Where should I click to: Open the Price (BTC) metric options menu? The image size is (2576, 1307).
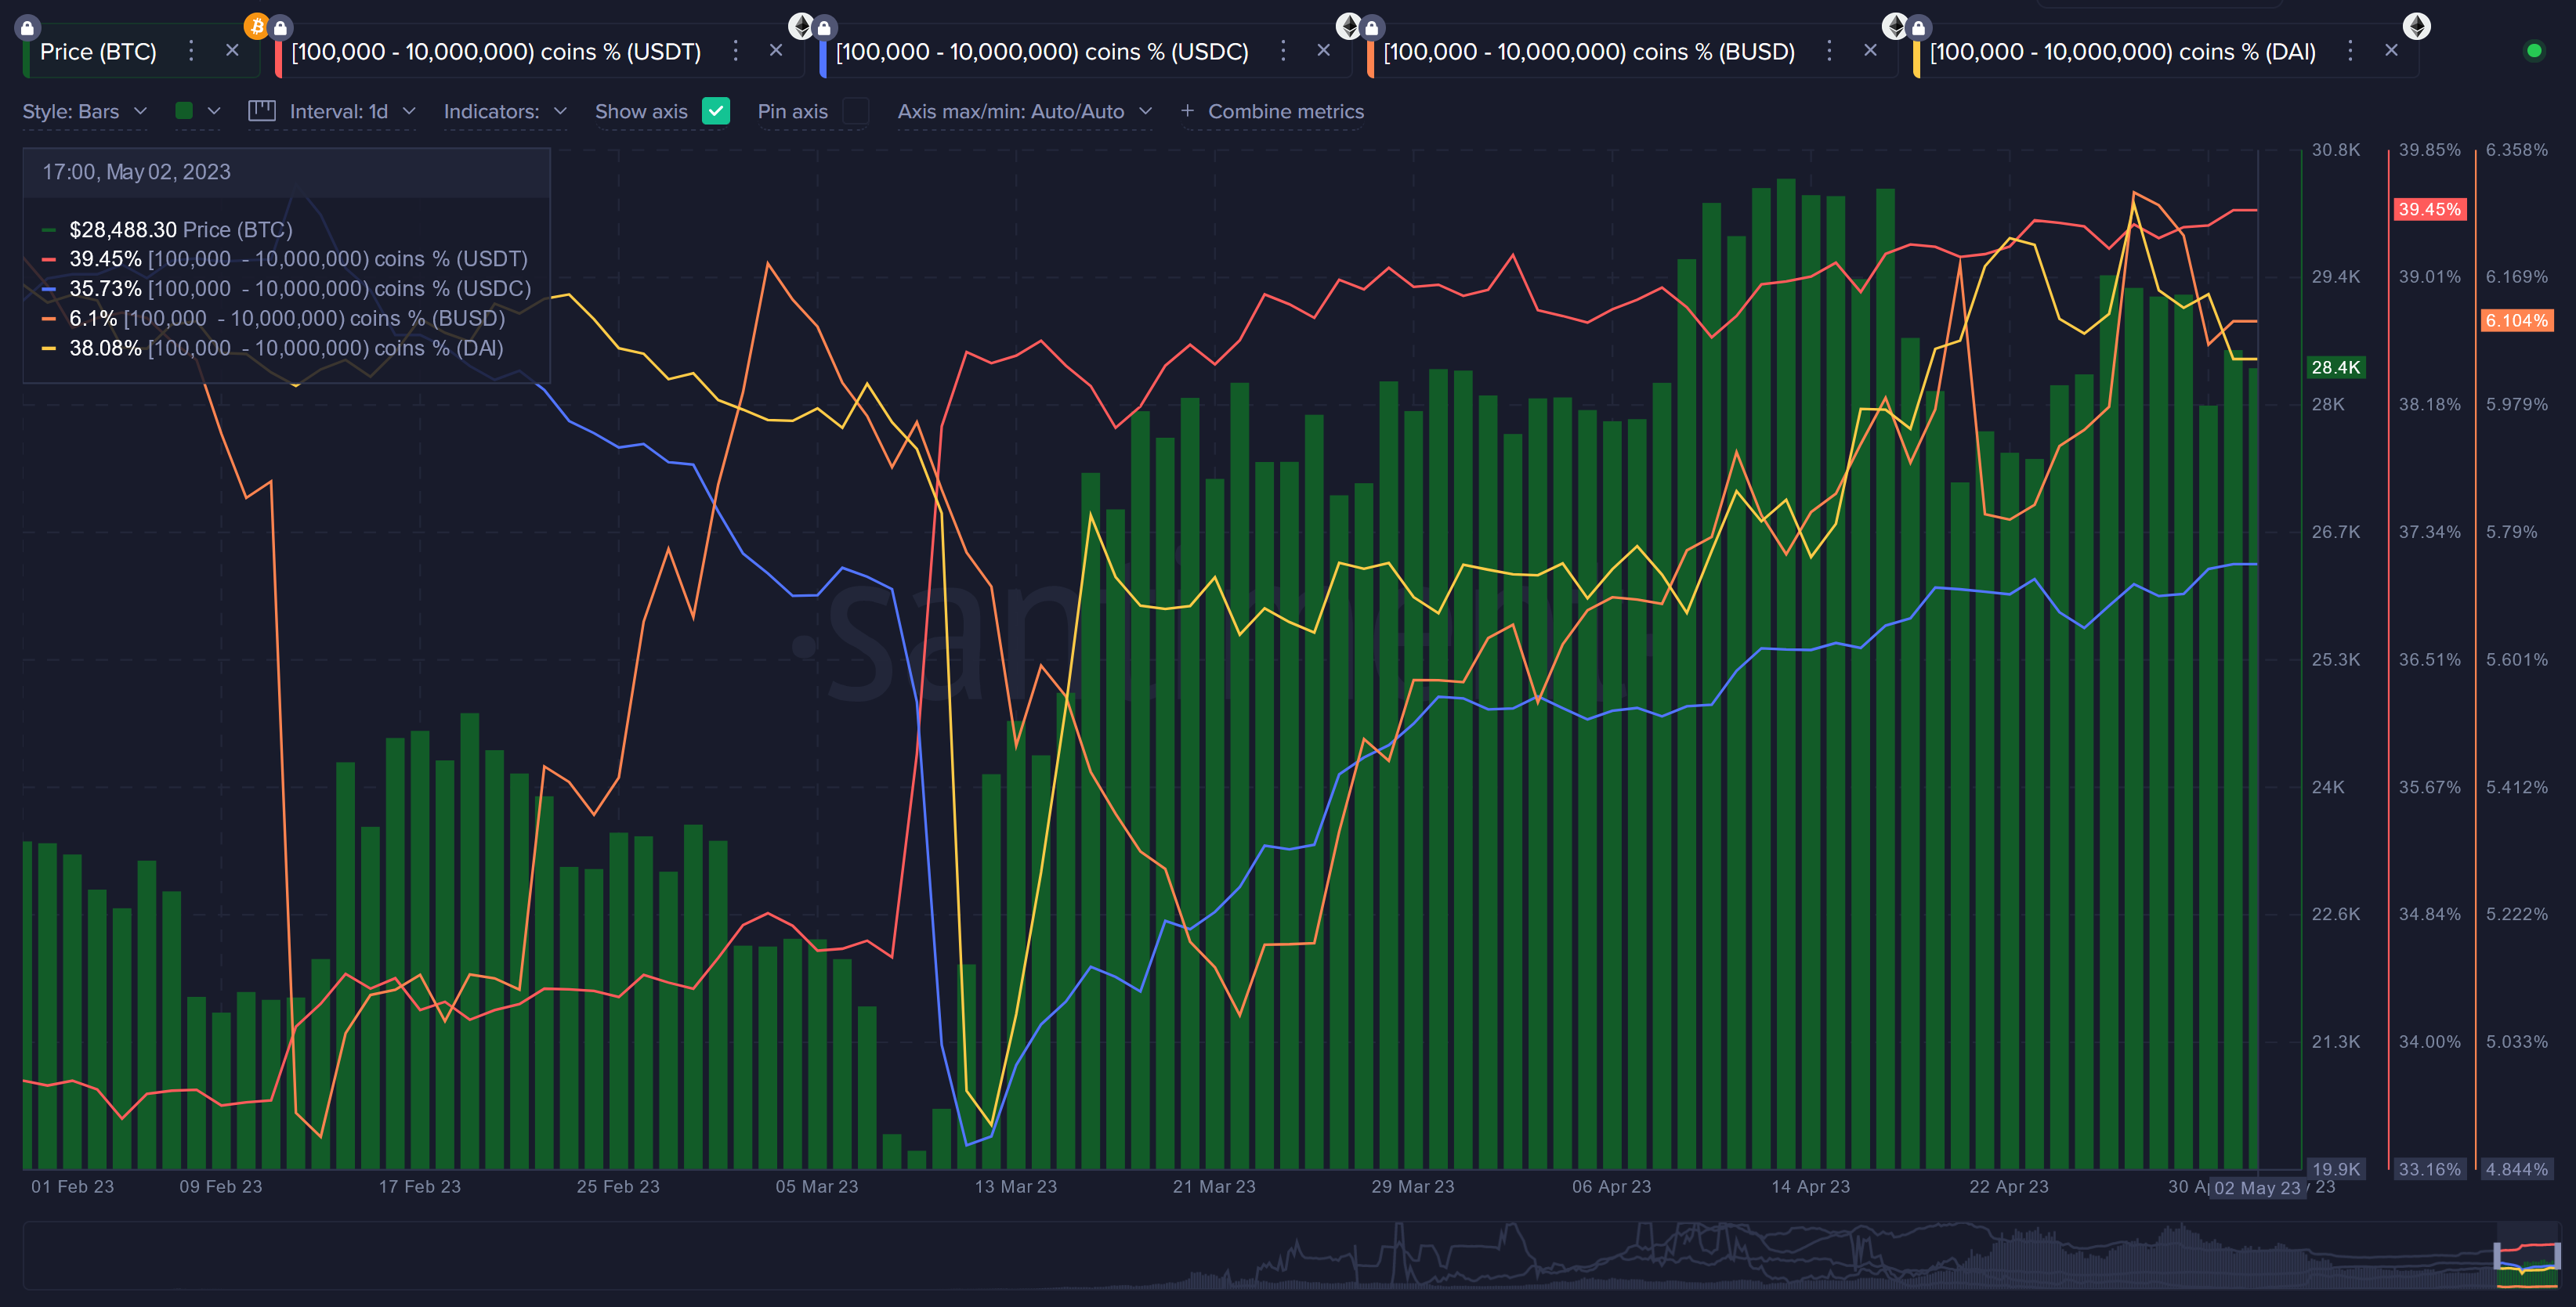[x=191, y=51]
